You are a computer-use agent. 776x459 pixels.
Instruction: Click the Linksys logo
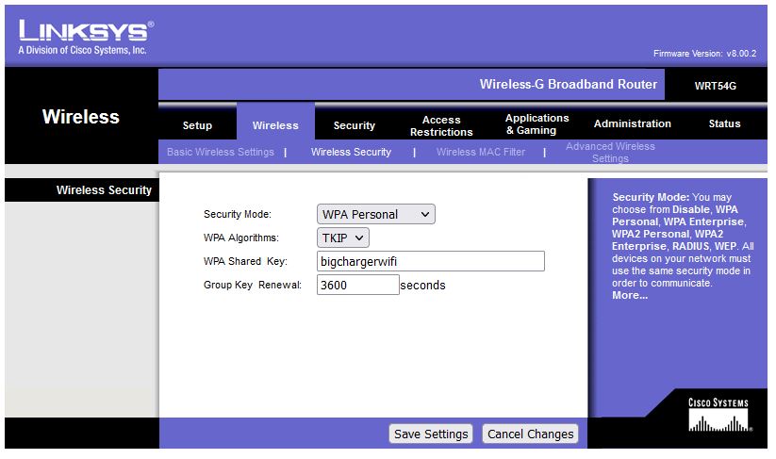[x=86, y=37]
